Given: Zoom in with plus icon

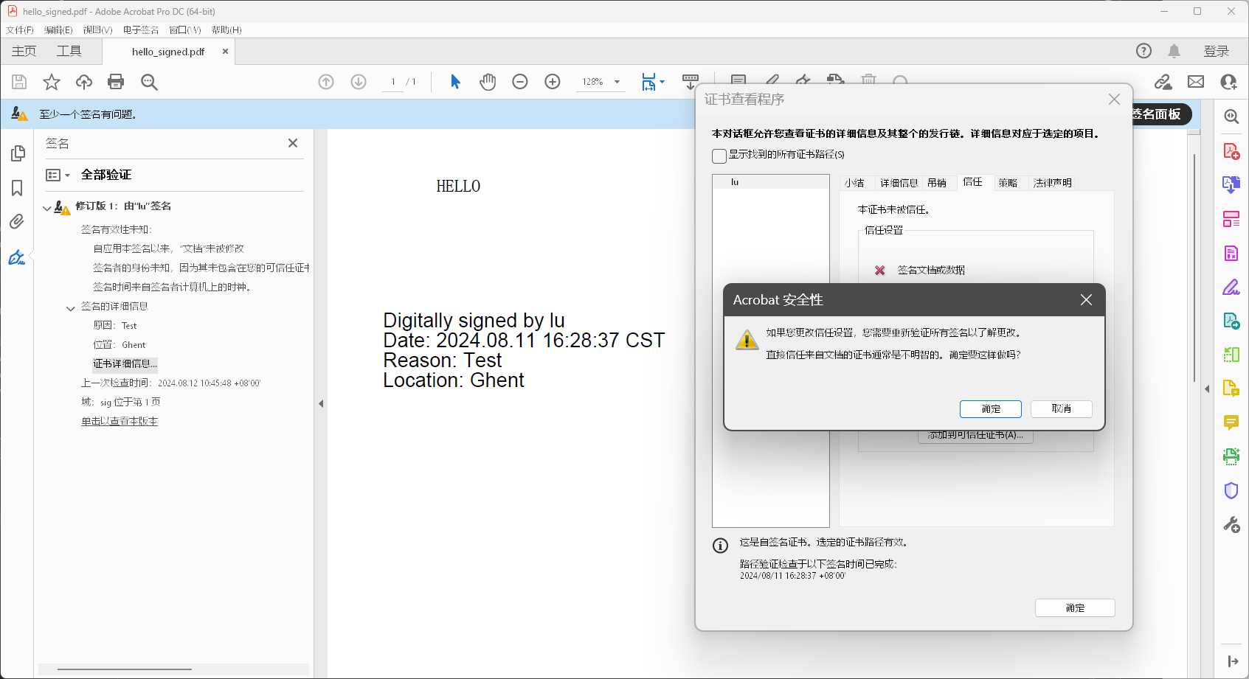Looking at the screenshot, I should coord(553,82).
